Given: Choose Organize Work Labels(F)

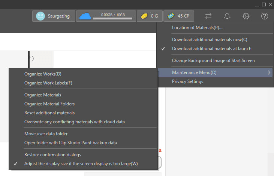Looking at the screenshot, I should coord(83,83).
